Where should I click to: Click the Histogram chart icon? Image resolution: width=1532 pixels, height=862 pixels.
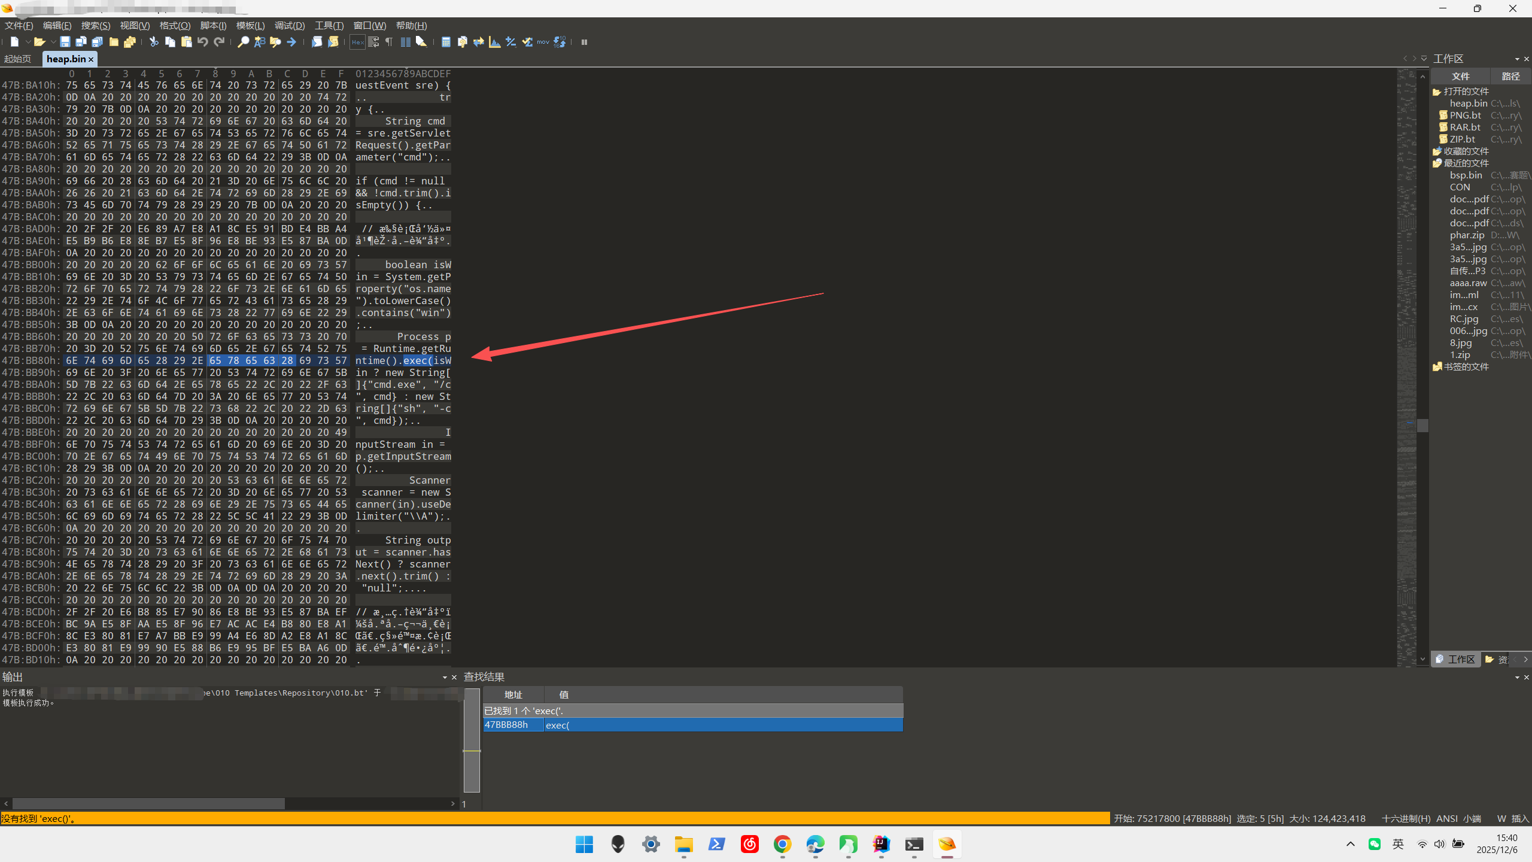click(494, 42)
